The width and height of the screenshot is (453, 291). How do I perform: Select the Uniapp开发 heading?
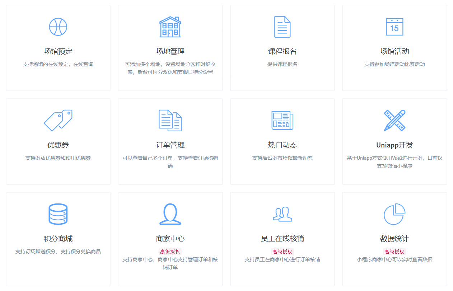[x=394, y=145]
